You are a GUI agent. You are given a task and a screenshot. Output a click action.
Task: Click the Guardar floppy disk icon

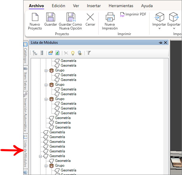point(51,17)
